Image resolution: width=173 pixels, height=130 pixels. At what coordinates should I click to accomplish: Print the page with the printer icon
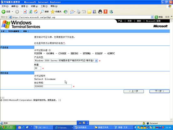tap(79, 12)
